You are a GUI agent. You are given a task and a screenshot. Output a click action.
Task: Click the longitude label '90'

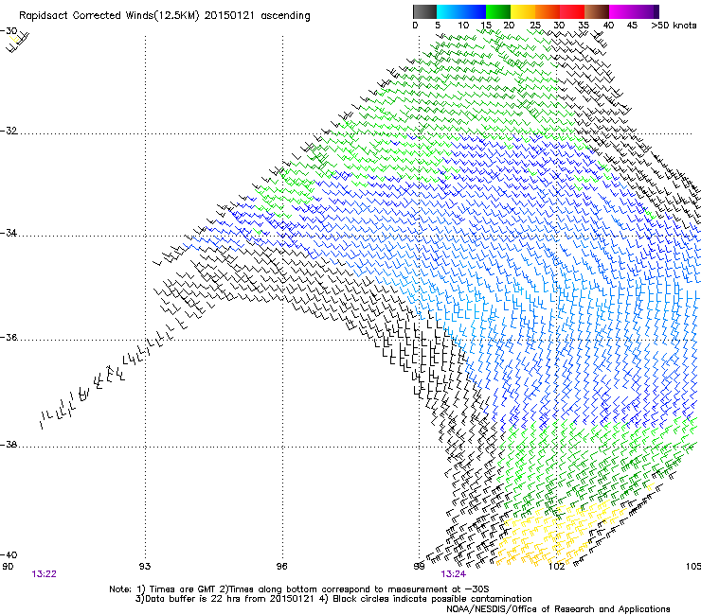click(8, 567)
